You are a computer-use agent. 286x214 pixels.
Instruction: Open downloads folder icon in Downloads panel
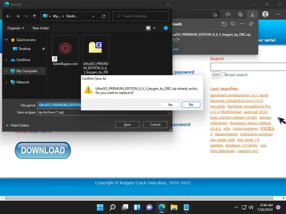[x=224, y=24]
